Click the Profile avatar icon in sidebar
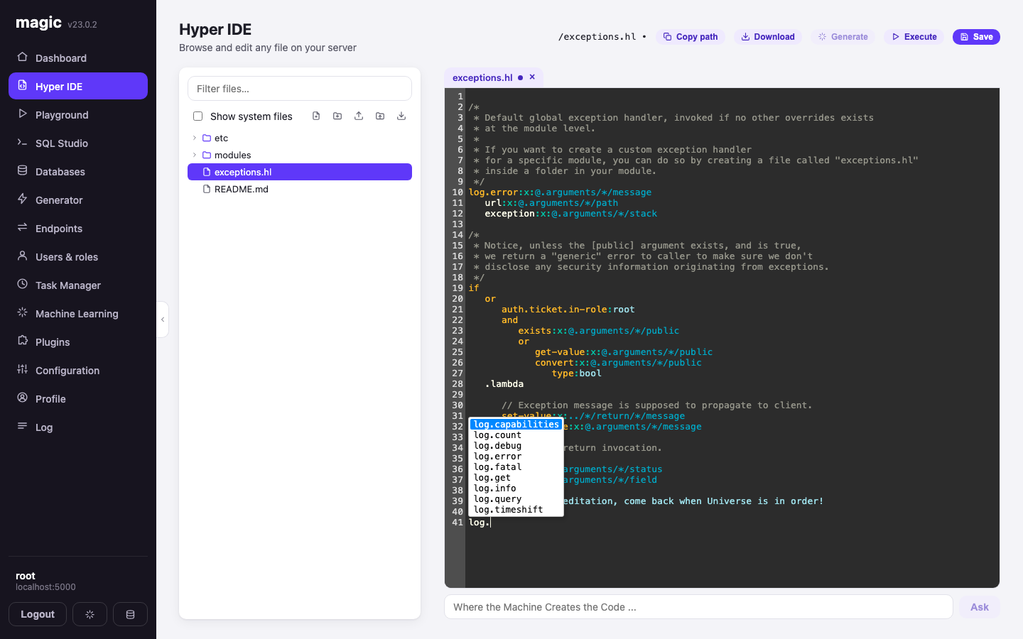Screen dimensions: 1023x639 pos(22,398)
